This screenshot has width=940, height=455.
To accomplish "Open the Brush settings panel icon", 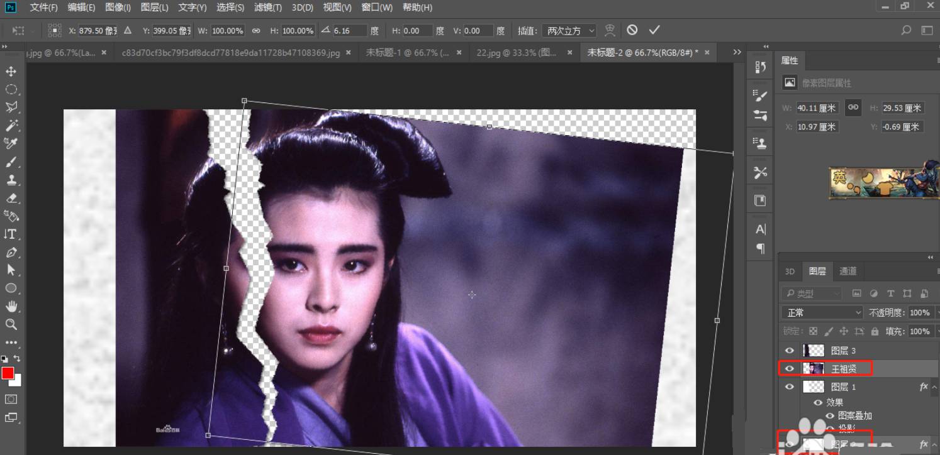I will [760, 96].
